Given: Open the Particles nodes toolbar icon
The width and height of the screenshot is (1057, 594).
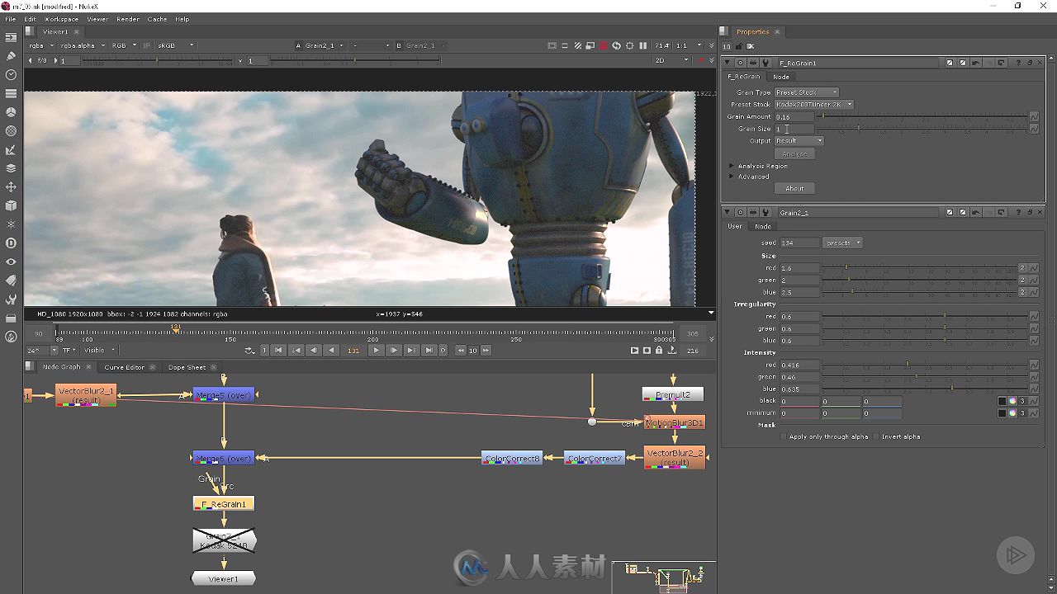Looking at the screenshot, I should click(x=11, y=224).
